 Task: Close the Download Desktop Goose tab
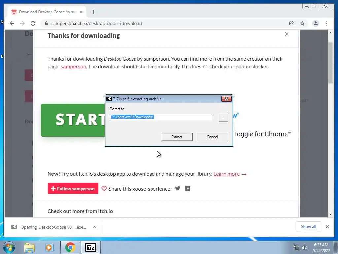click(x=81, y=12)
